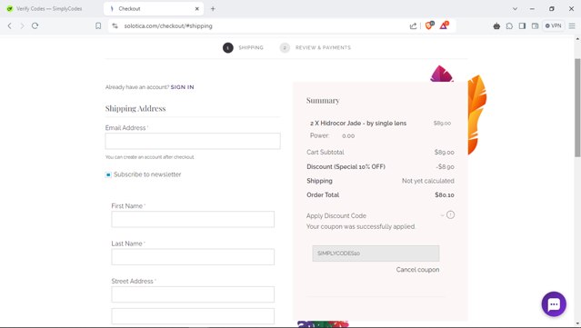Go back to the previous page
The height and width of the screenshot is (328, 581).
pyautogui.click(x=10, y=26)
